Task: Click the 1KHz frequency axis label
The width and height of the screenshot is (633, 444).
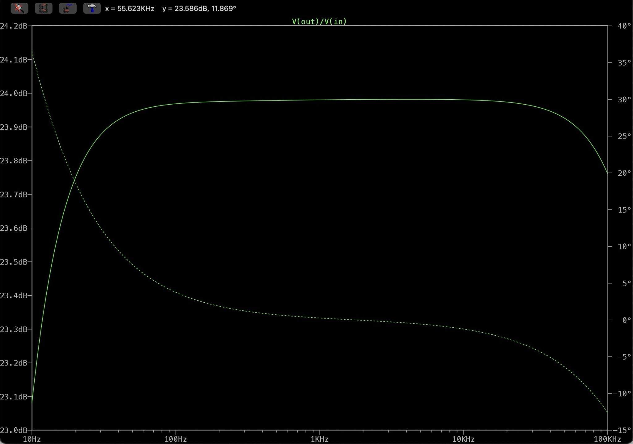Action: click(320, 439)
